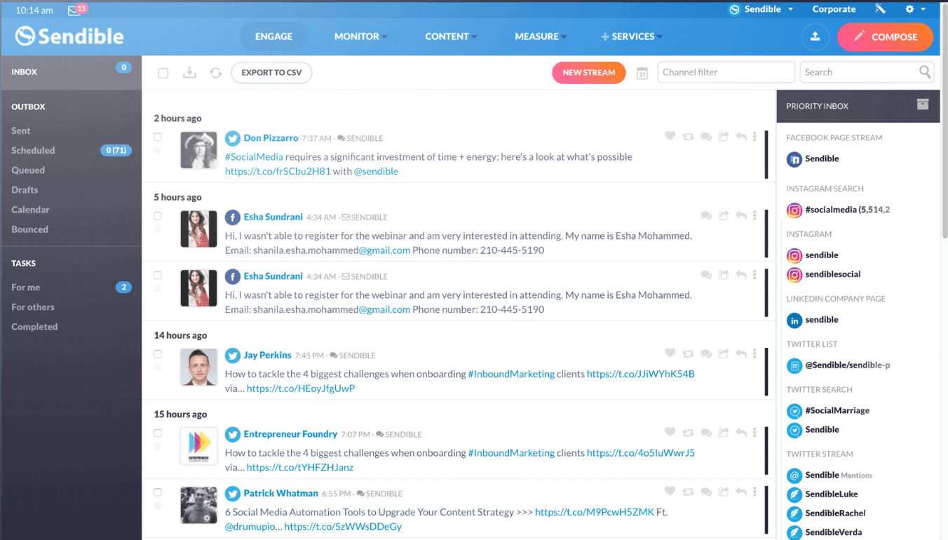Click the Compose button
Viewport: 948px width, 540px height.
(885, 37)
